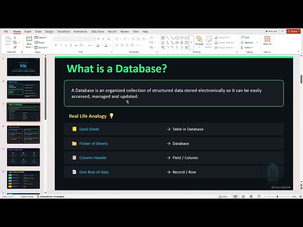Click the Decrease Font Size icon
The width and height of the screenshot is (303, 227).
104,39
